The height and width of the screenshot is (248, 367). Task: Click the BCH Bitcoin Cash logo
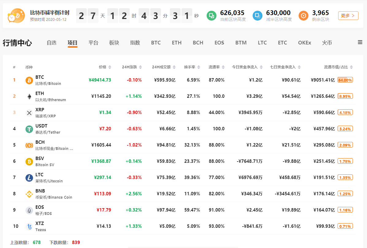coord(29,145)
